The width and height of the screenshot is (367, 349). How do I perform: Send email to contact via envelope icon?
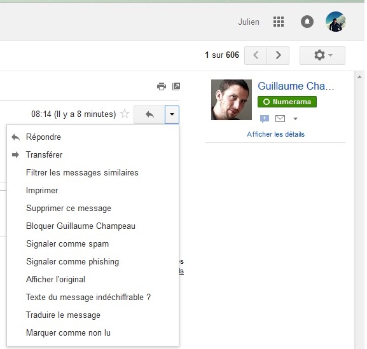[x=280, y=119]
